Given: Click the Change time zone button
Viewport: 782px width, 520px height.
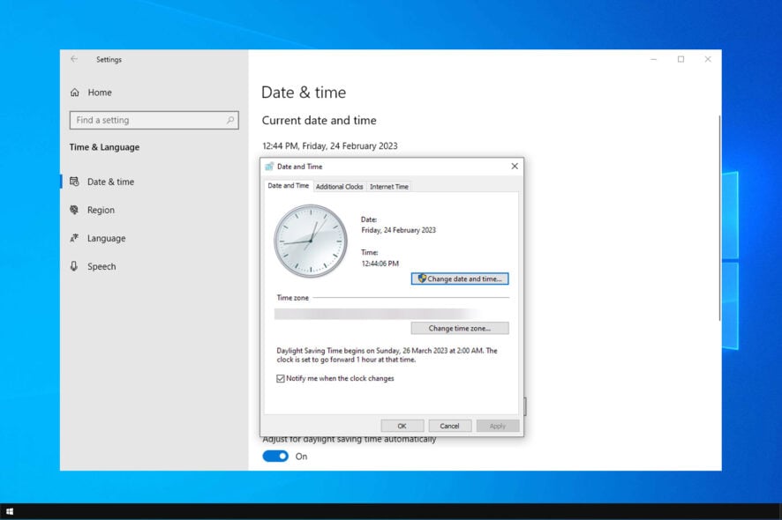Looking at the screenshot, I should (x=460, y=328).
